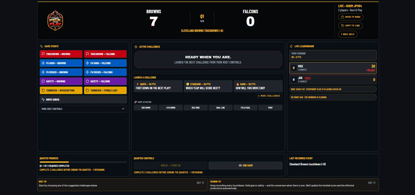Dismiss the Scoring Tip with Got It
415x195 pixels.
[x=372, y=183]
